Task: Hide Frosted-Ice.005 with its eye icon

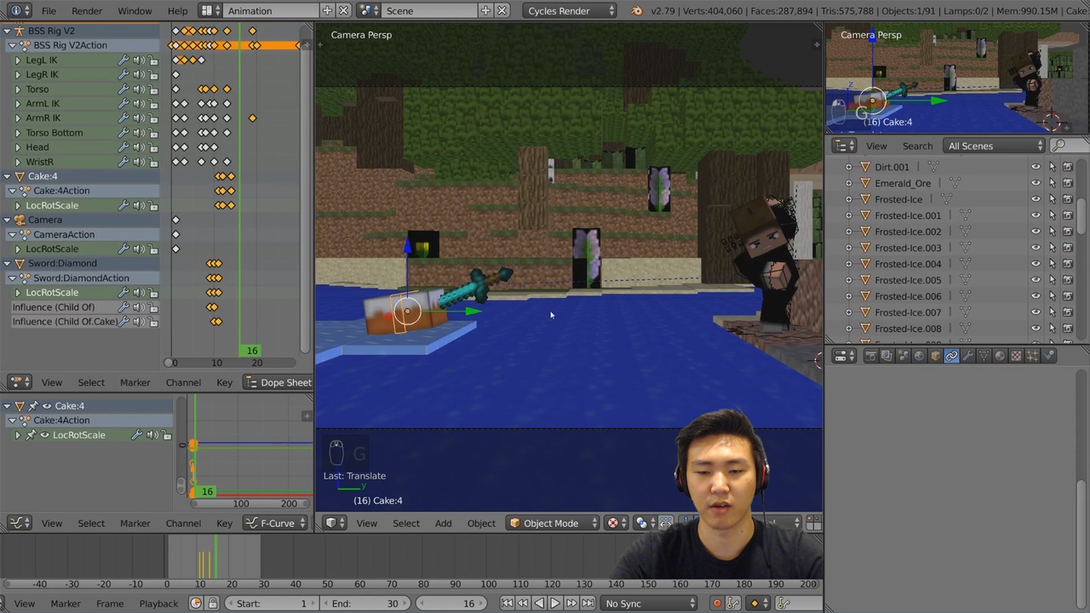Action: [1035, 280]
